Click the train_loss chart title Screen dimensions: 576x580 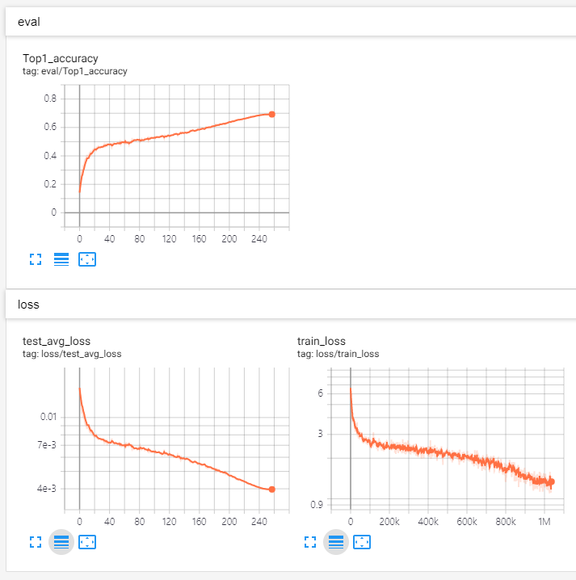tap(322, 341)
